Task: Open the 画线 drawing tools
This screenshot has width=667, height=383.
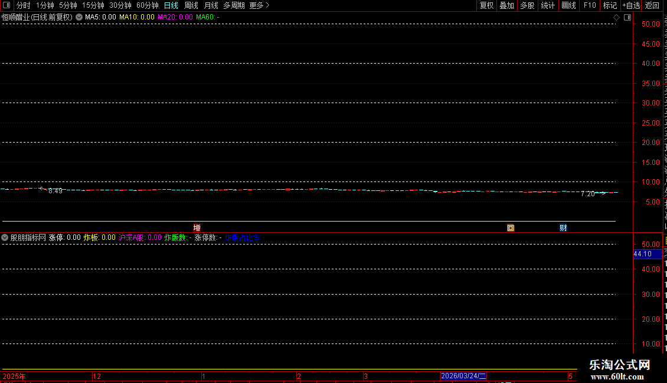Action: [x=568, y=5]
